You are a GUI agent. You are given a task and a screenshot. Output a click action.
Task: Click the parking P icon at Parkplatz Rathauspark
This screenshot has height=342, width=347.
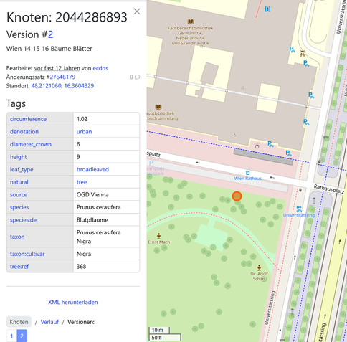point(151,163)
